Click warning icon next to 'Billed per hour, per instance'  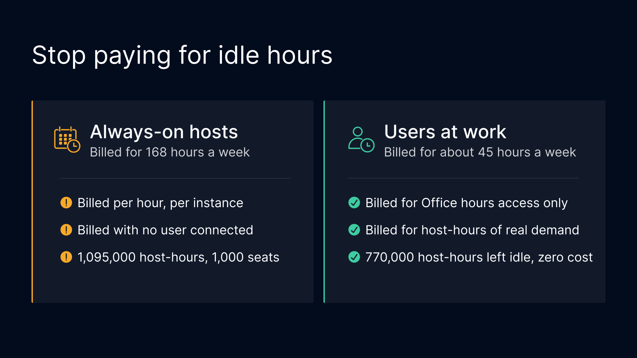coord(66,203)
